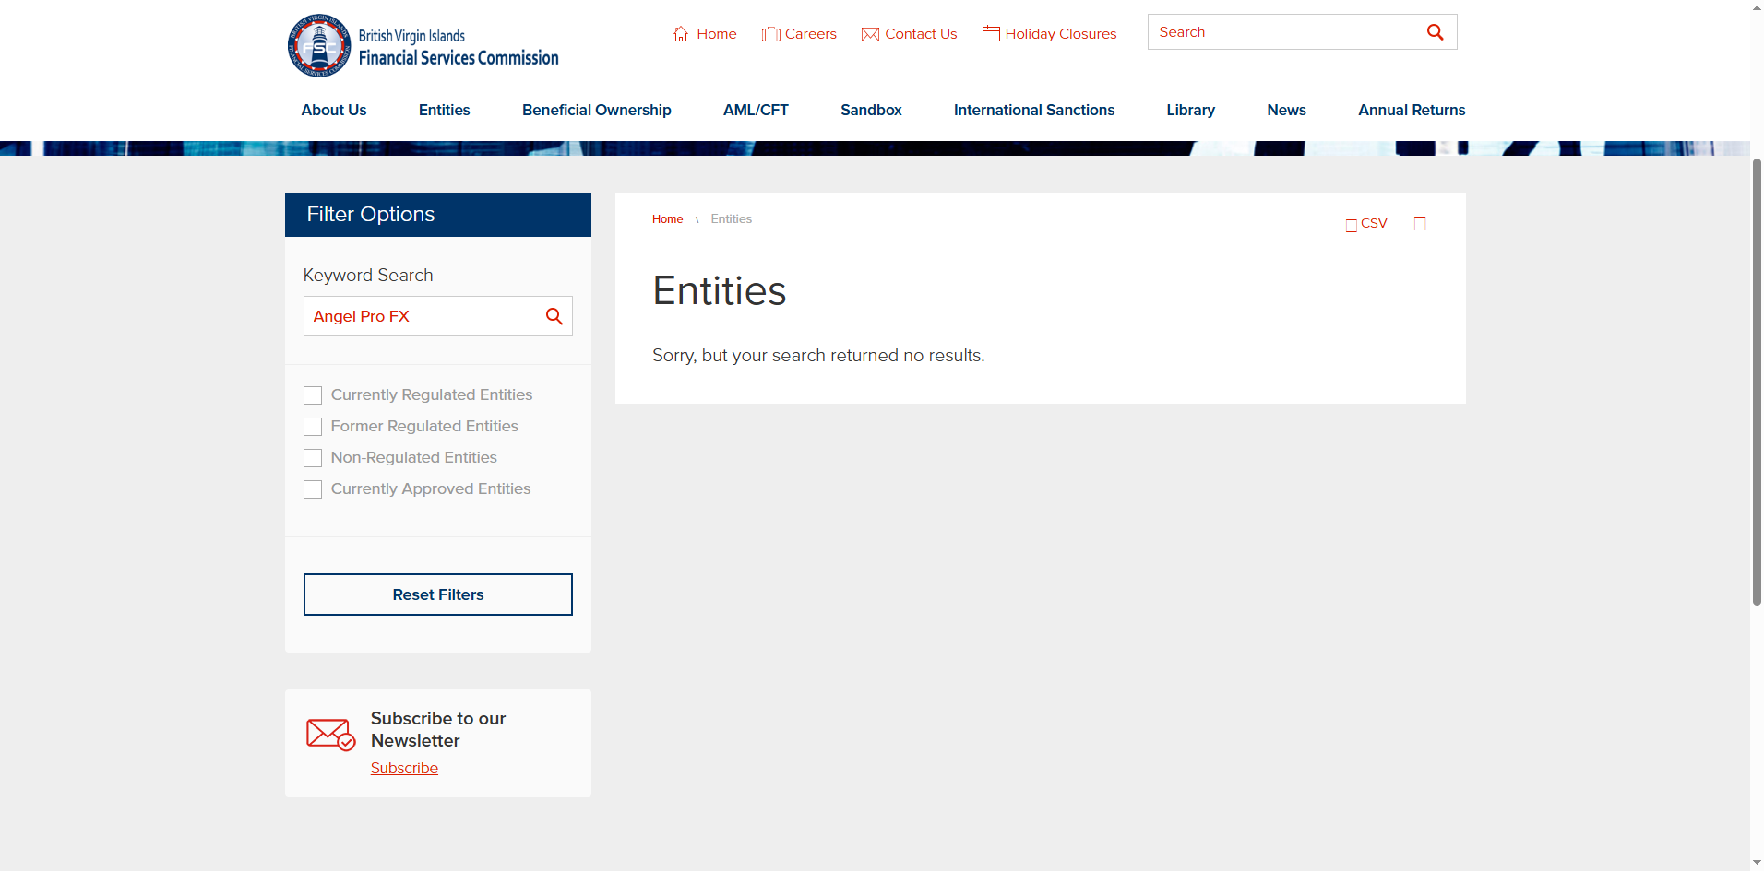Viewport: 1764px width, 871px height.
Task: Click the Home house icon
Action: click(x=681, y=34)
